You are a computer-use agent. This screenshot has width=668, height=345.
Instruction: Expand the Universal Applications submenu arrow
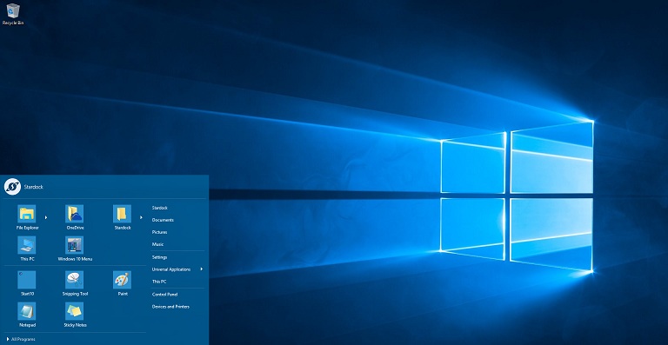coord(202,269)
